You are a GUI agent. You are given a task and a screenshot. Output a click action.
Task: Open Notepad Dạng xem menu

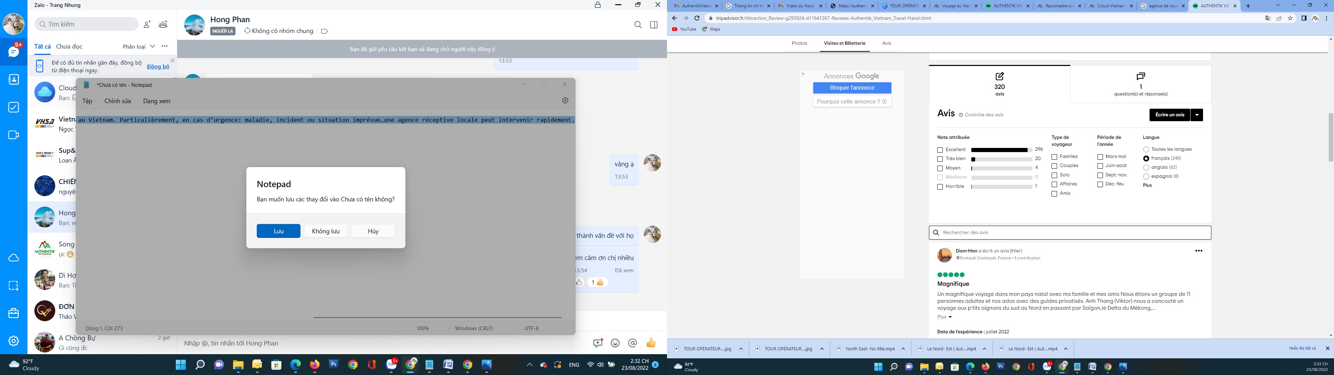click(x=157, y=101)
